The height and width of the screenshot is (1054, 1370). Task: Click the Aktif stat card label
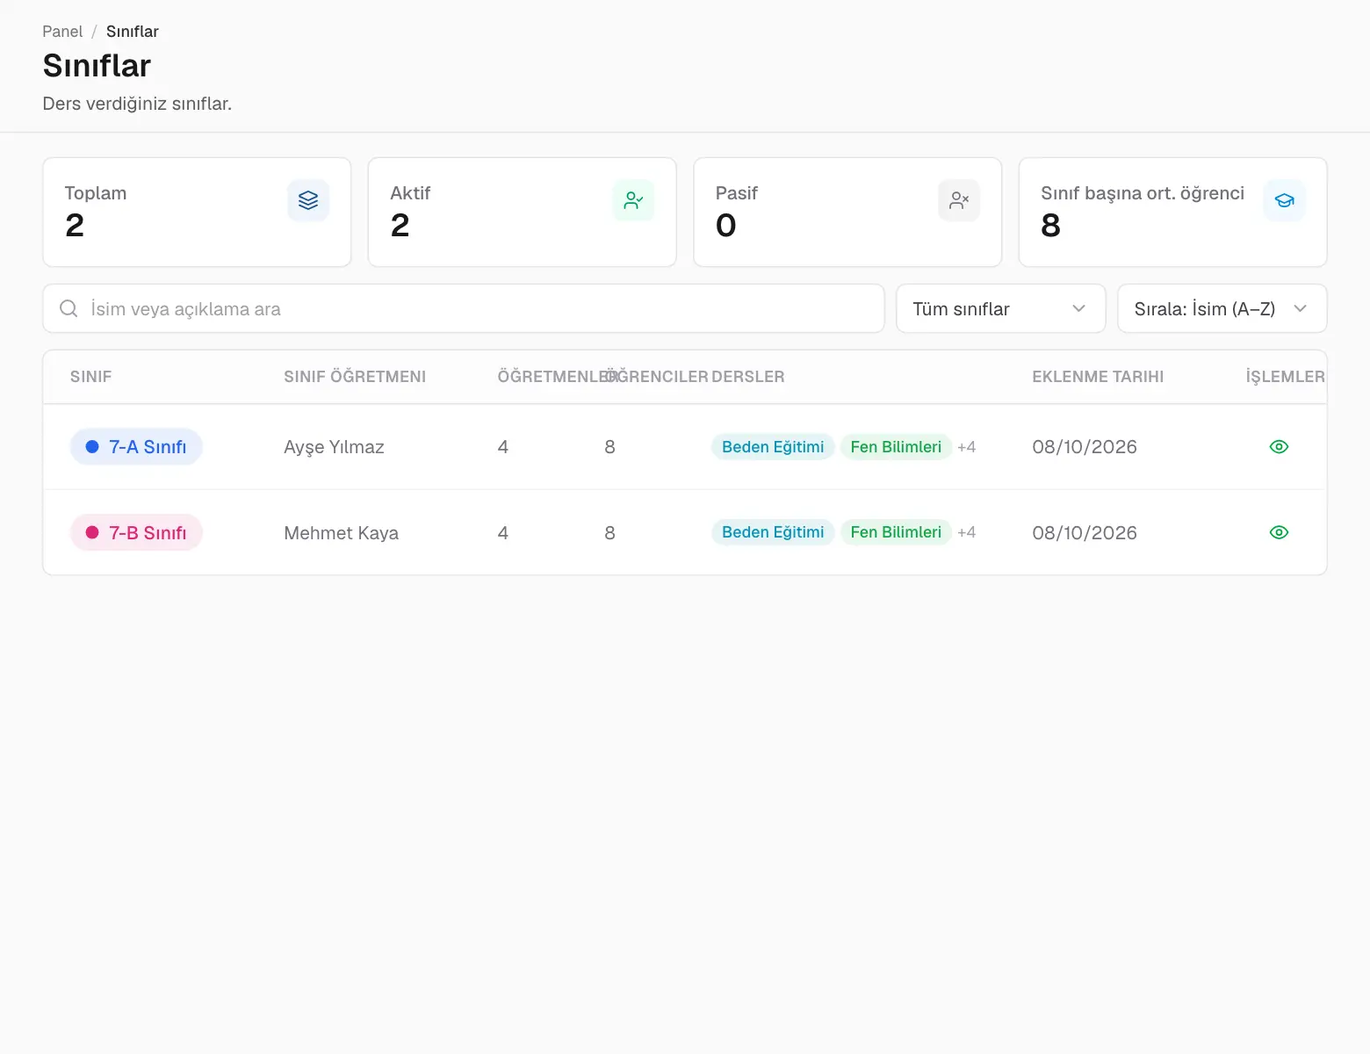coord(410,193)
